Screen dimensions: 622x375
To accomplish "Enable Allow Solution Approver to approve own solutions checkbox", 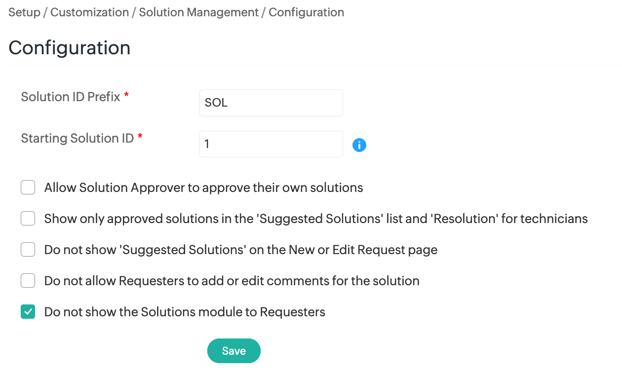I will click(28, 187).
